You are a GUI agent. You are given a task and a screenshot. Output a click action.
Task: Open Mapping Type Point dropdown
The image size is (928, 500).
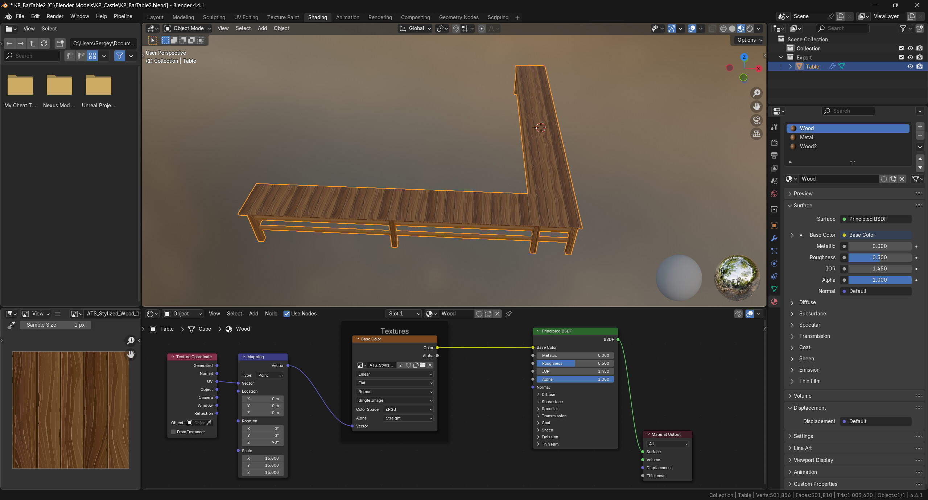[x=270, y=375]
